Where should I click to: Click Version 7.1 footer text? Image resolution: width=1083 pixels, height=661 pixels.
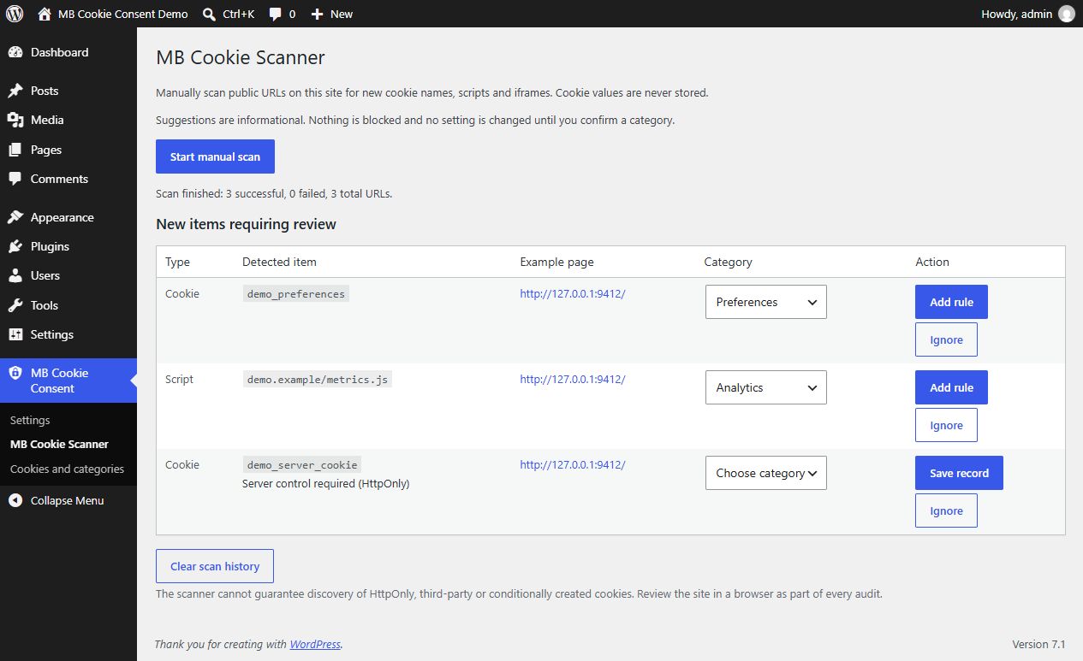point(1038,644)
